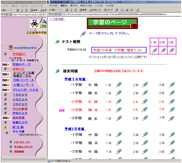Open 学校紹介 in the sidebar
182x163 pixels.
pyautogui.click(x=19, y=54)
